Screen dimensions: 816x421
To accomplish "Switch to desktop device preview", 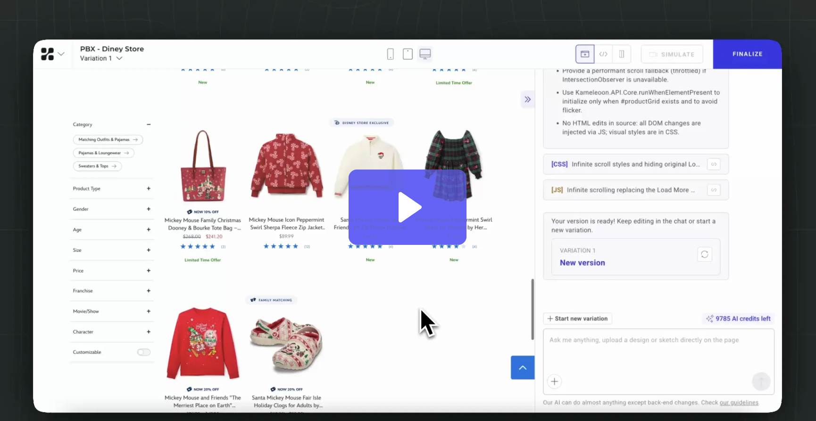I will (x=425, y=54).
